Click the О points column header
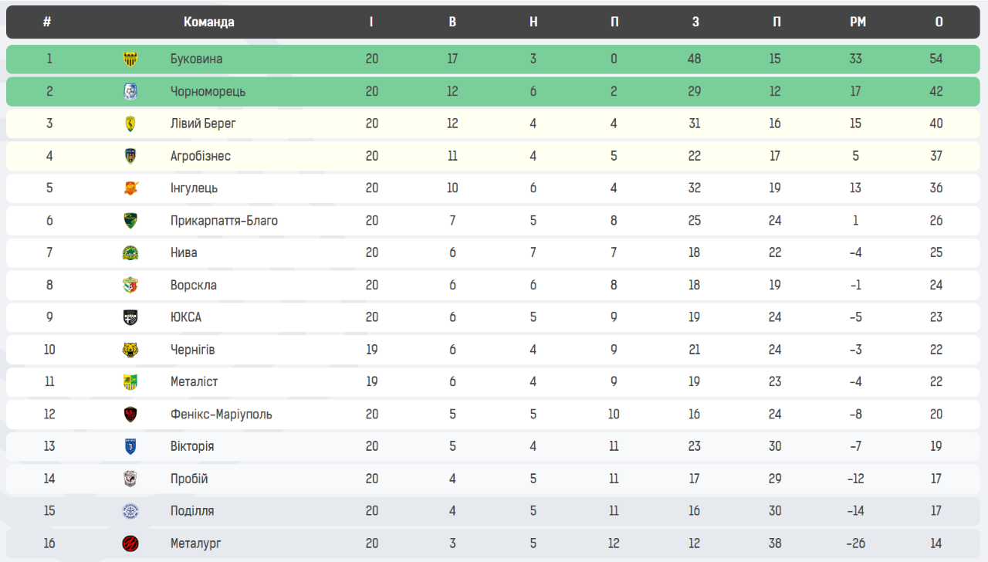This screenshot has height=562, width=988. [x=939, y=22]
